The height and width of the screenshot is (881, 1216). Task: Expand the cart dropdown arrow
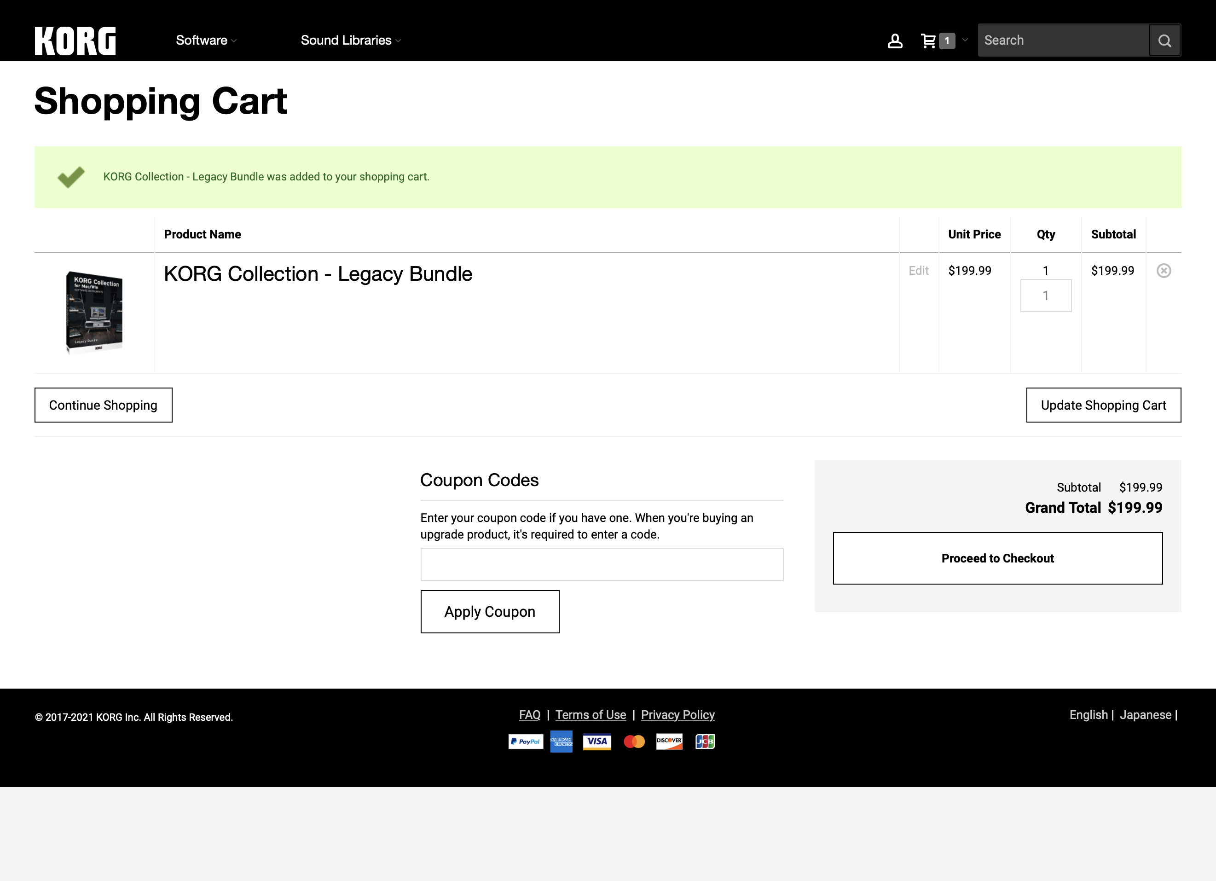point(965,40)
